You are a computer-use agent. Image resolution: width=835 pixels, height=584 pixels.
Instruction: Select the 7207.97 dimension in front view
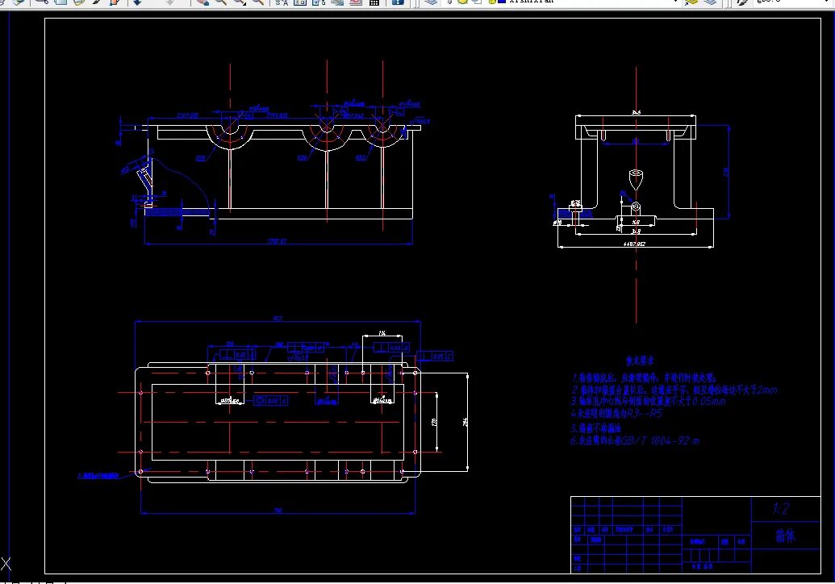[x=277, y=241]
